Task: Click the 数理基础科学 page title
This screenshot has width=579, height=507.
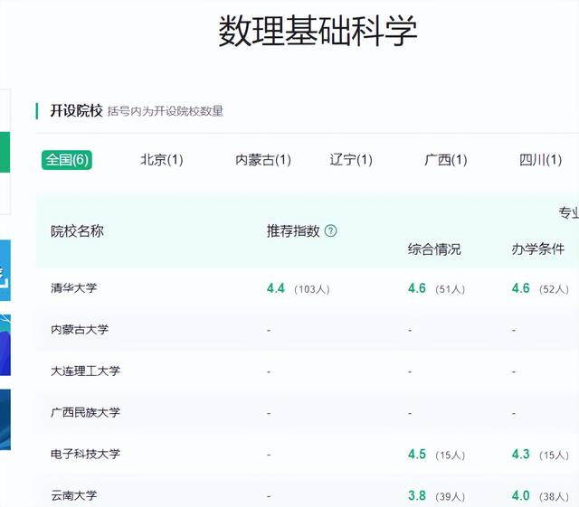Action: pos(318,31)
